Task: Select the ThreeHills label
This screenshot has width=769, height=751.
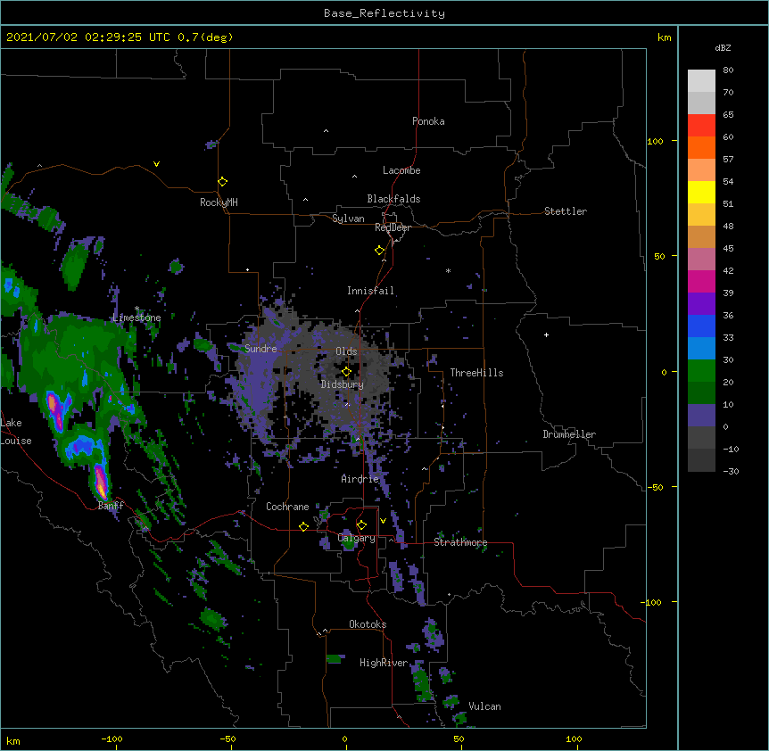Action: 476,373
